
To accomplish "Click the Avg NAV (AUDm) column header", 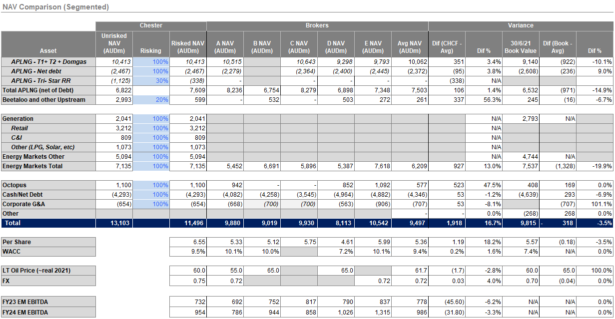I will (x=410, y=47).
